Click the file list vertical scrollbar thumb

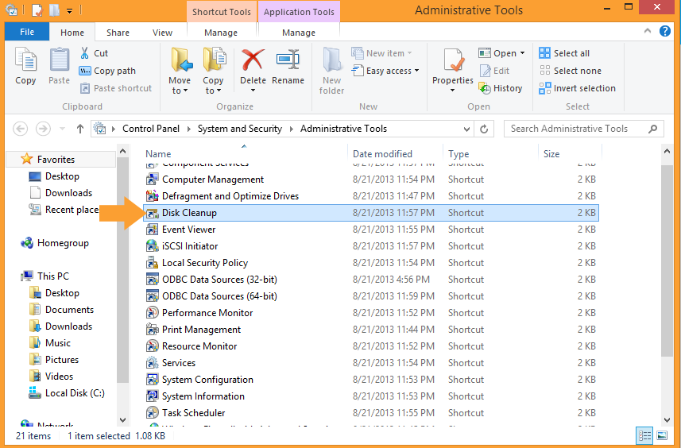tap(667, 261)
